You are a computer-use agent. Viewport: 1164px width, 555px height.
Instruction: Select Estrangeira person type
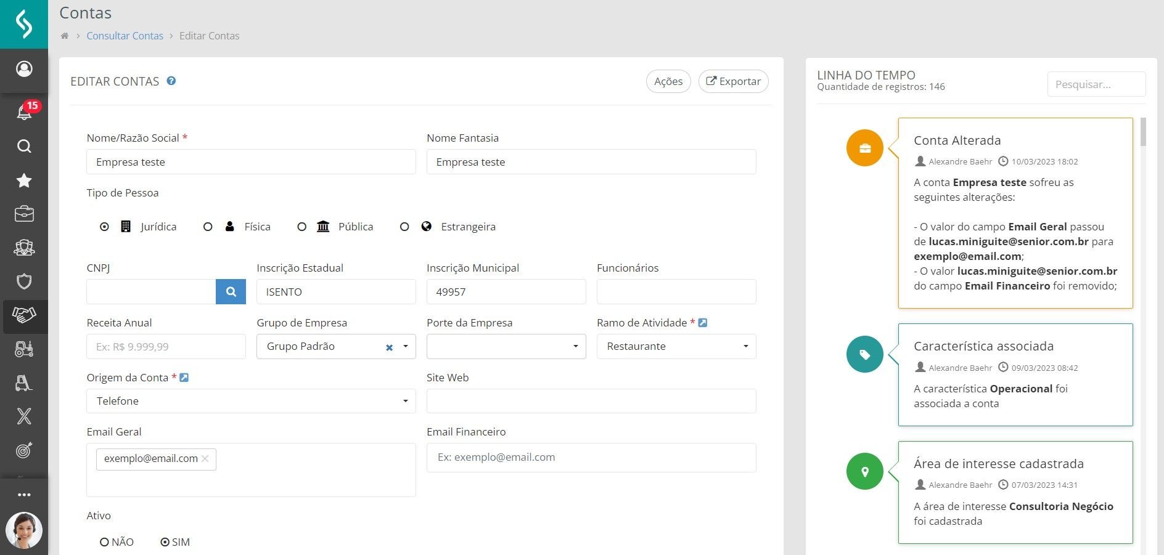404,227
